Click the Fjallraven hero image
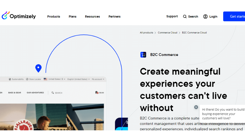This screenshot has width=245, height=138. (52, 117)
